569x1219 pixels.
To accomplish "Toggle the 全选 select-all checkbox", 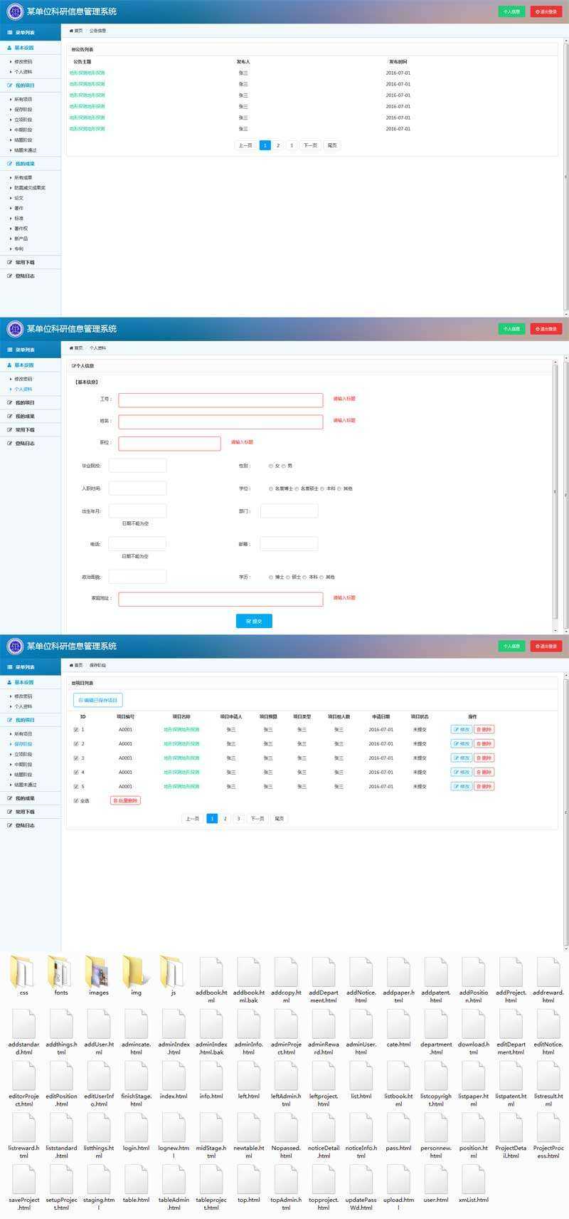I will pos(76,800).
